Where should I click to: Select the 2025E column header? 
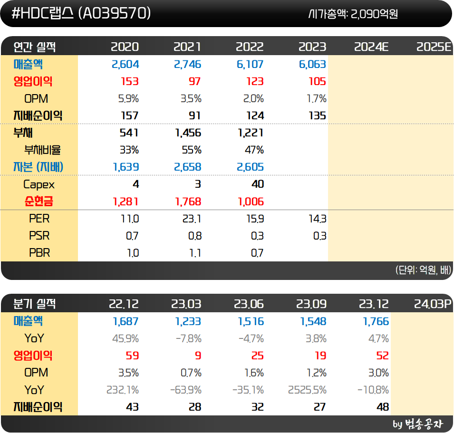[x=434, y=47]
